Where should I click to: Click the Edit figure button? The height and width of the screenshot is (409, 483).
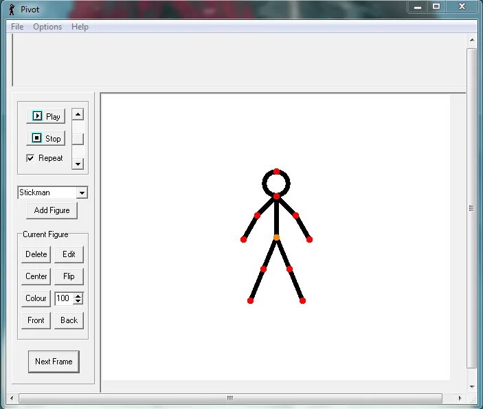(x=69, y=254)
